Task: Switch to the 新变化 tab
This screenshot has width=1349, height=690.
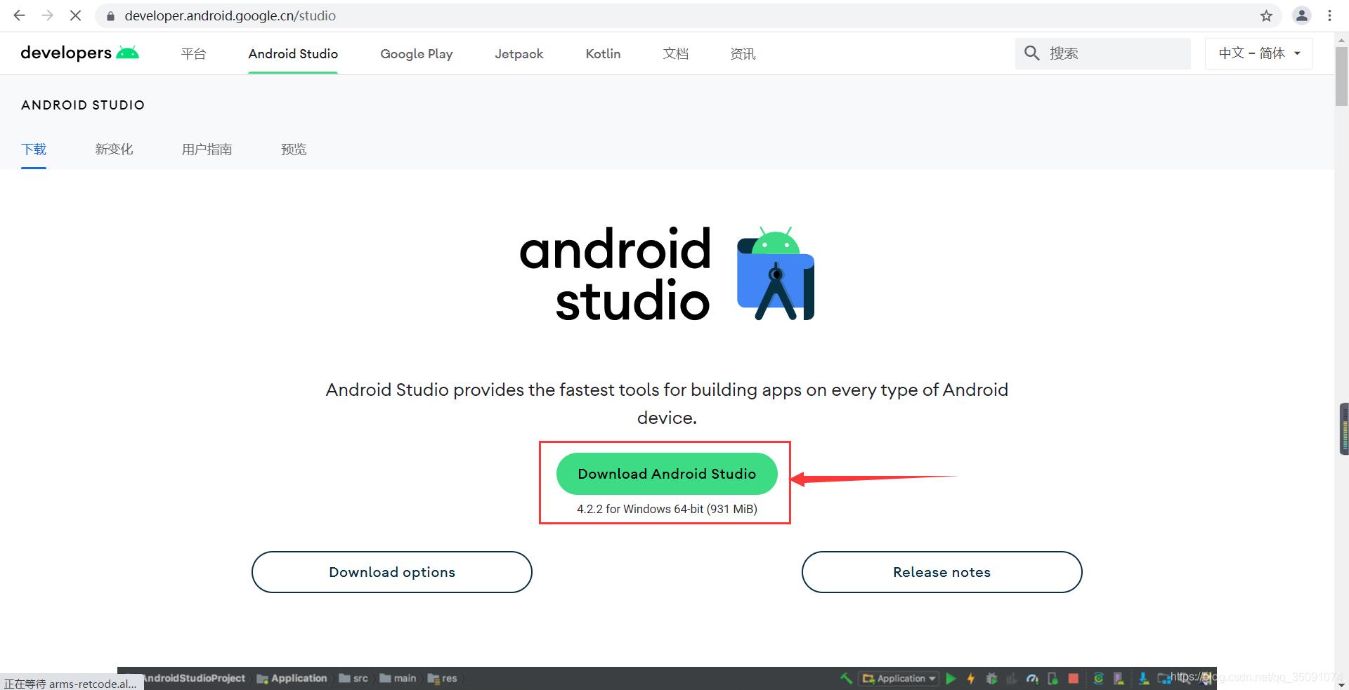Action: coord(114,149)
